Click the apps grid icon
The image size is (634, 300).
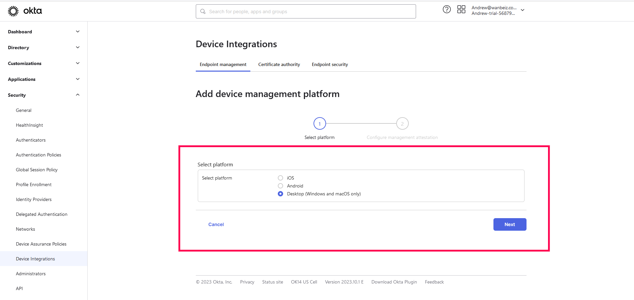coord(461,9)
